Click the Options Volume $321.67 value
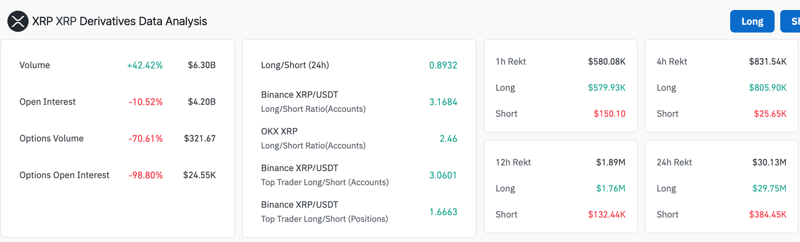The width and height of the screenshot is (800, 242). pyautogui.click(x=199, y=138)
